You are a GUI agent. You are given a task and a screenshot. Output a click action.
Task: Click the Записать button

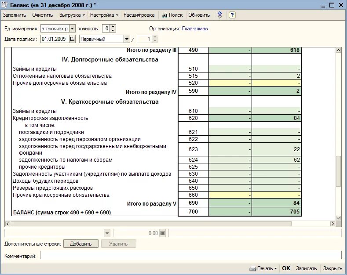306,268
